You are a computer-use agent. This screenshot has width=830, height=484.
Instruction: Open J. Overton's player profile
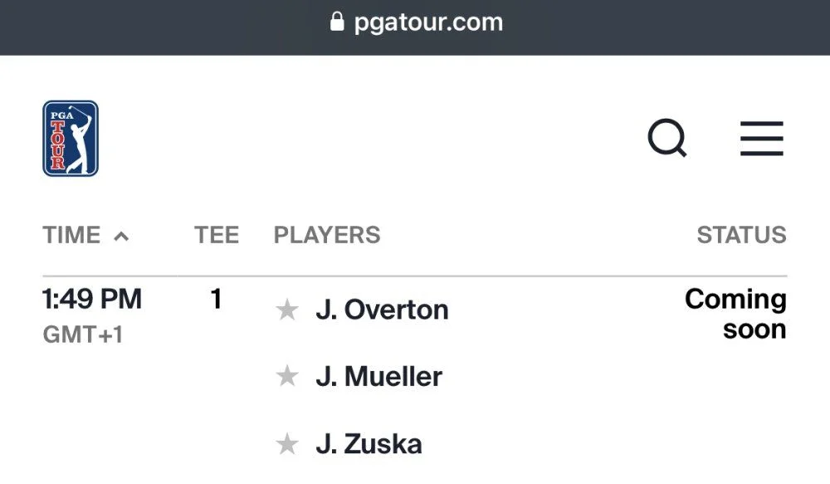point(382,310)
